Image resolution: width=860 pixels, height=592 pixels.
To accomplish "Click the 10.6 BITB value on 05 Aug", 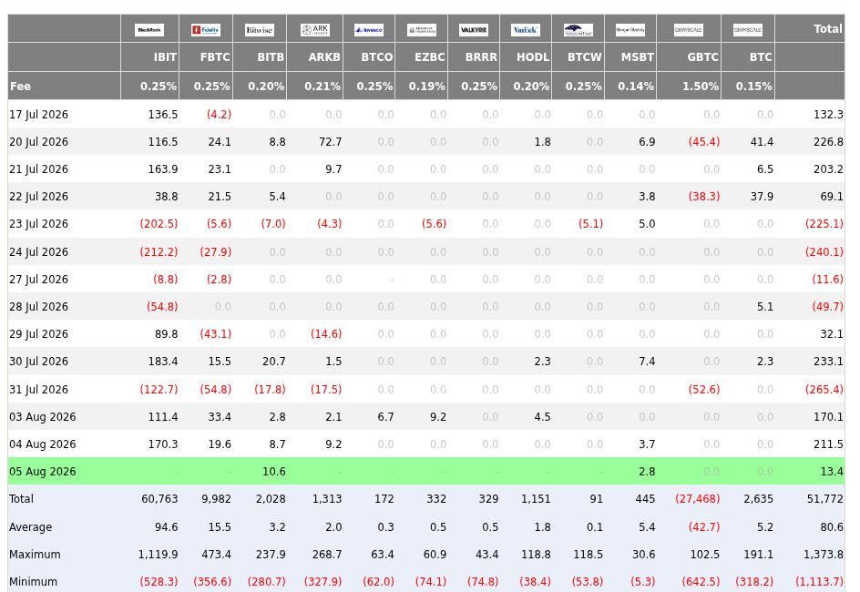I will point(273,472).
